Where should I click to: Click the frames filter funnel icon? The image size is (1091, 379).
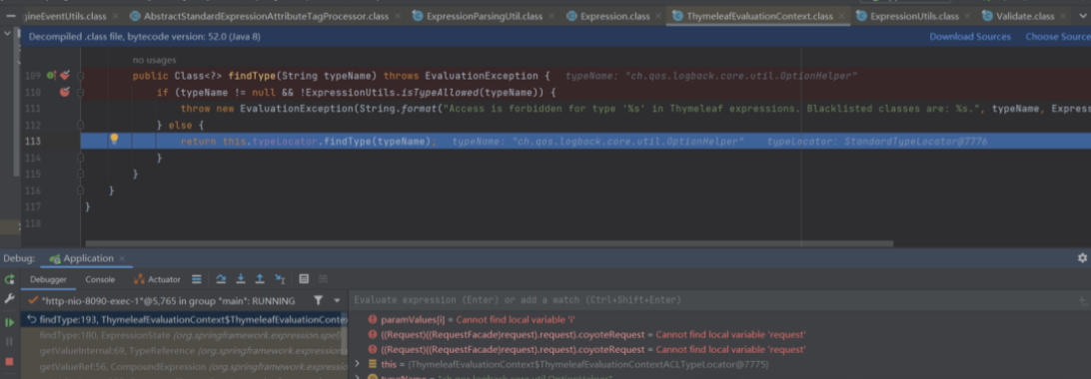coord(318,300)
